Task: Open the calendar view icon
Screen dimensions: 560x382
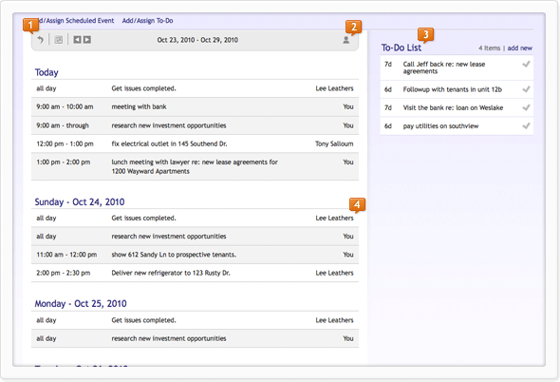Action: [x=59, y=40]
